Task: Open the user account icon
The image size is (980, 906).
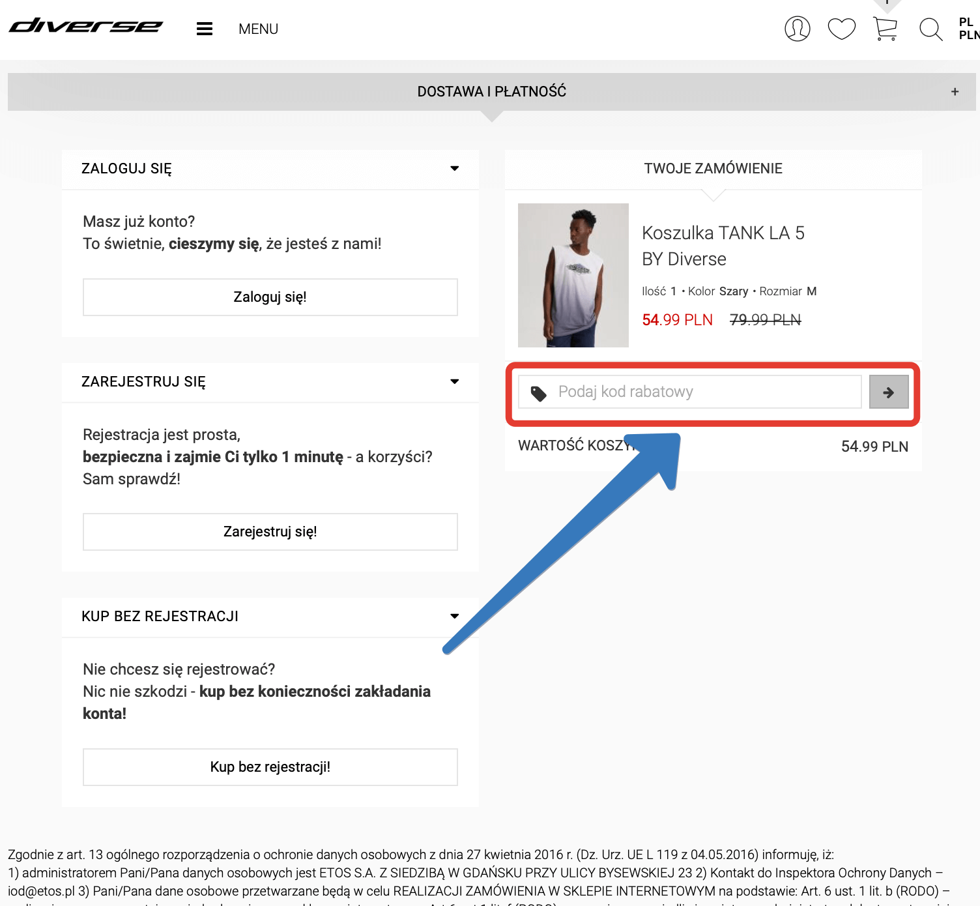Action: coord(797,29)
